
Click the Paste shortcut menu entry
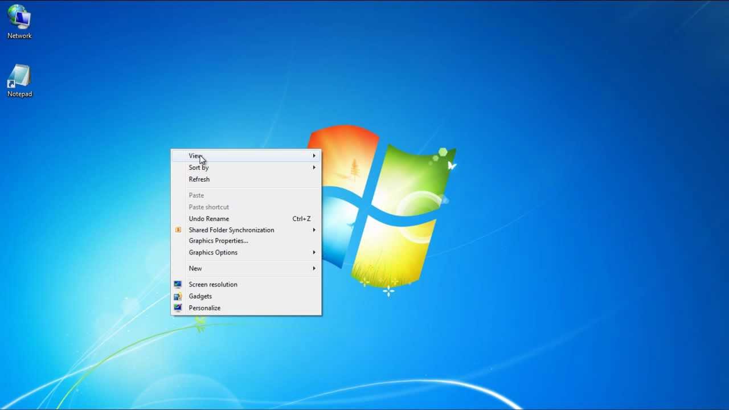point(208,207)
